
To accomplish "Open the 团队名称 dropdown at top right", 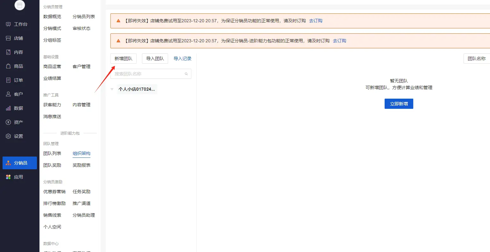I will pyautogui.click(x=476, y=59).
